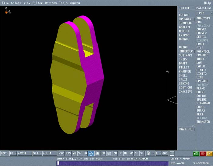Click the green YES button
Image resolution: width=213 pixels, height=166 pixels.
tap(196, 154)
